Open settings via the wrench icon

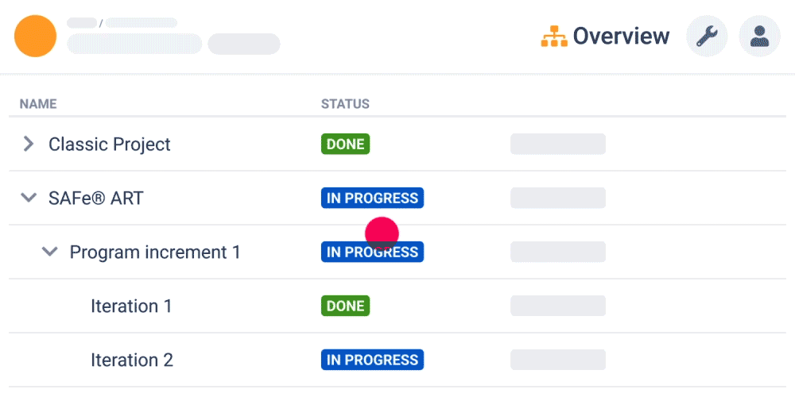(707, 37)
